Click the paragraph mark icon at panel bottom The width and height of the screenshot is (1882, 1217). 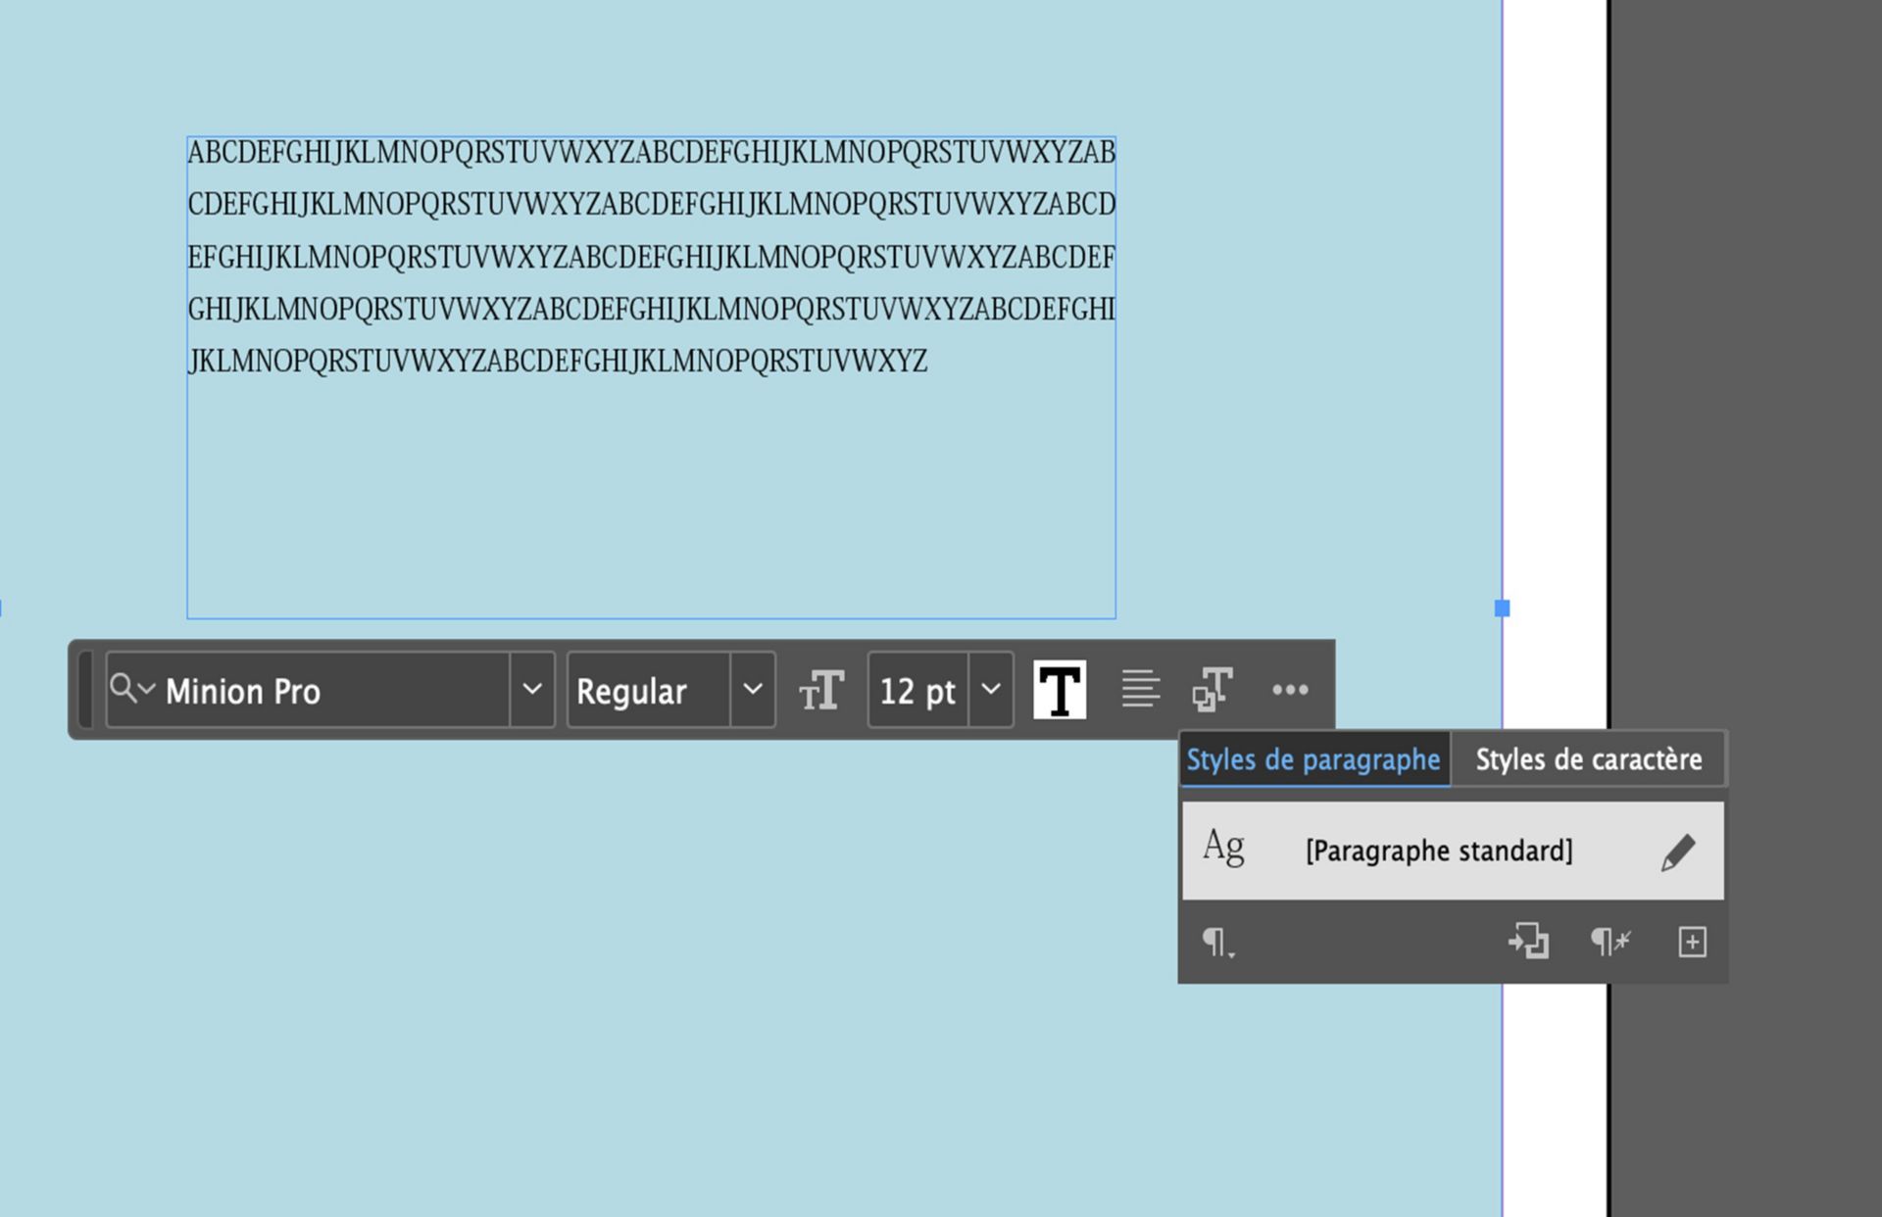(x=1216, y=943)
